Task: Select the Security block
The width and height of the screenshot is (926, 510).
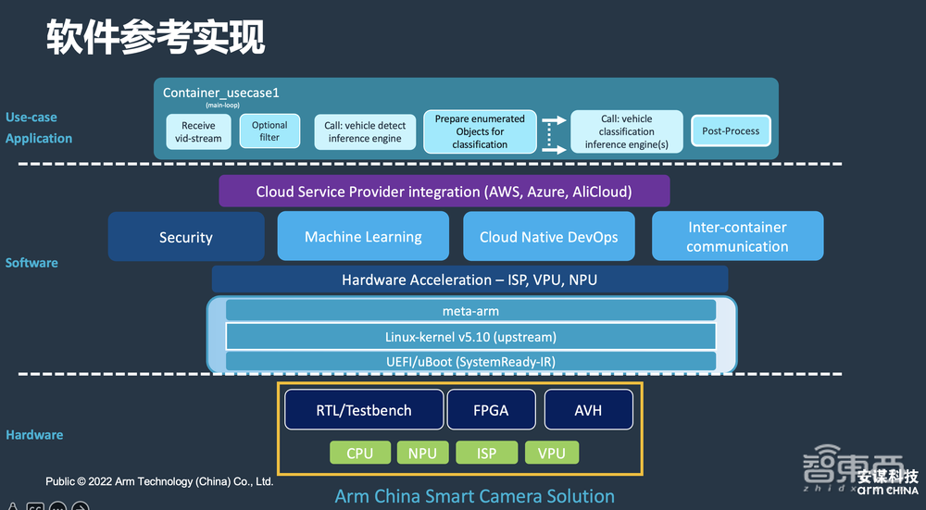Action: (185, 237)
